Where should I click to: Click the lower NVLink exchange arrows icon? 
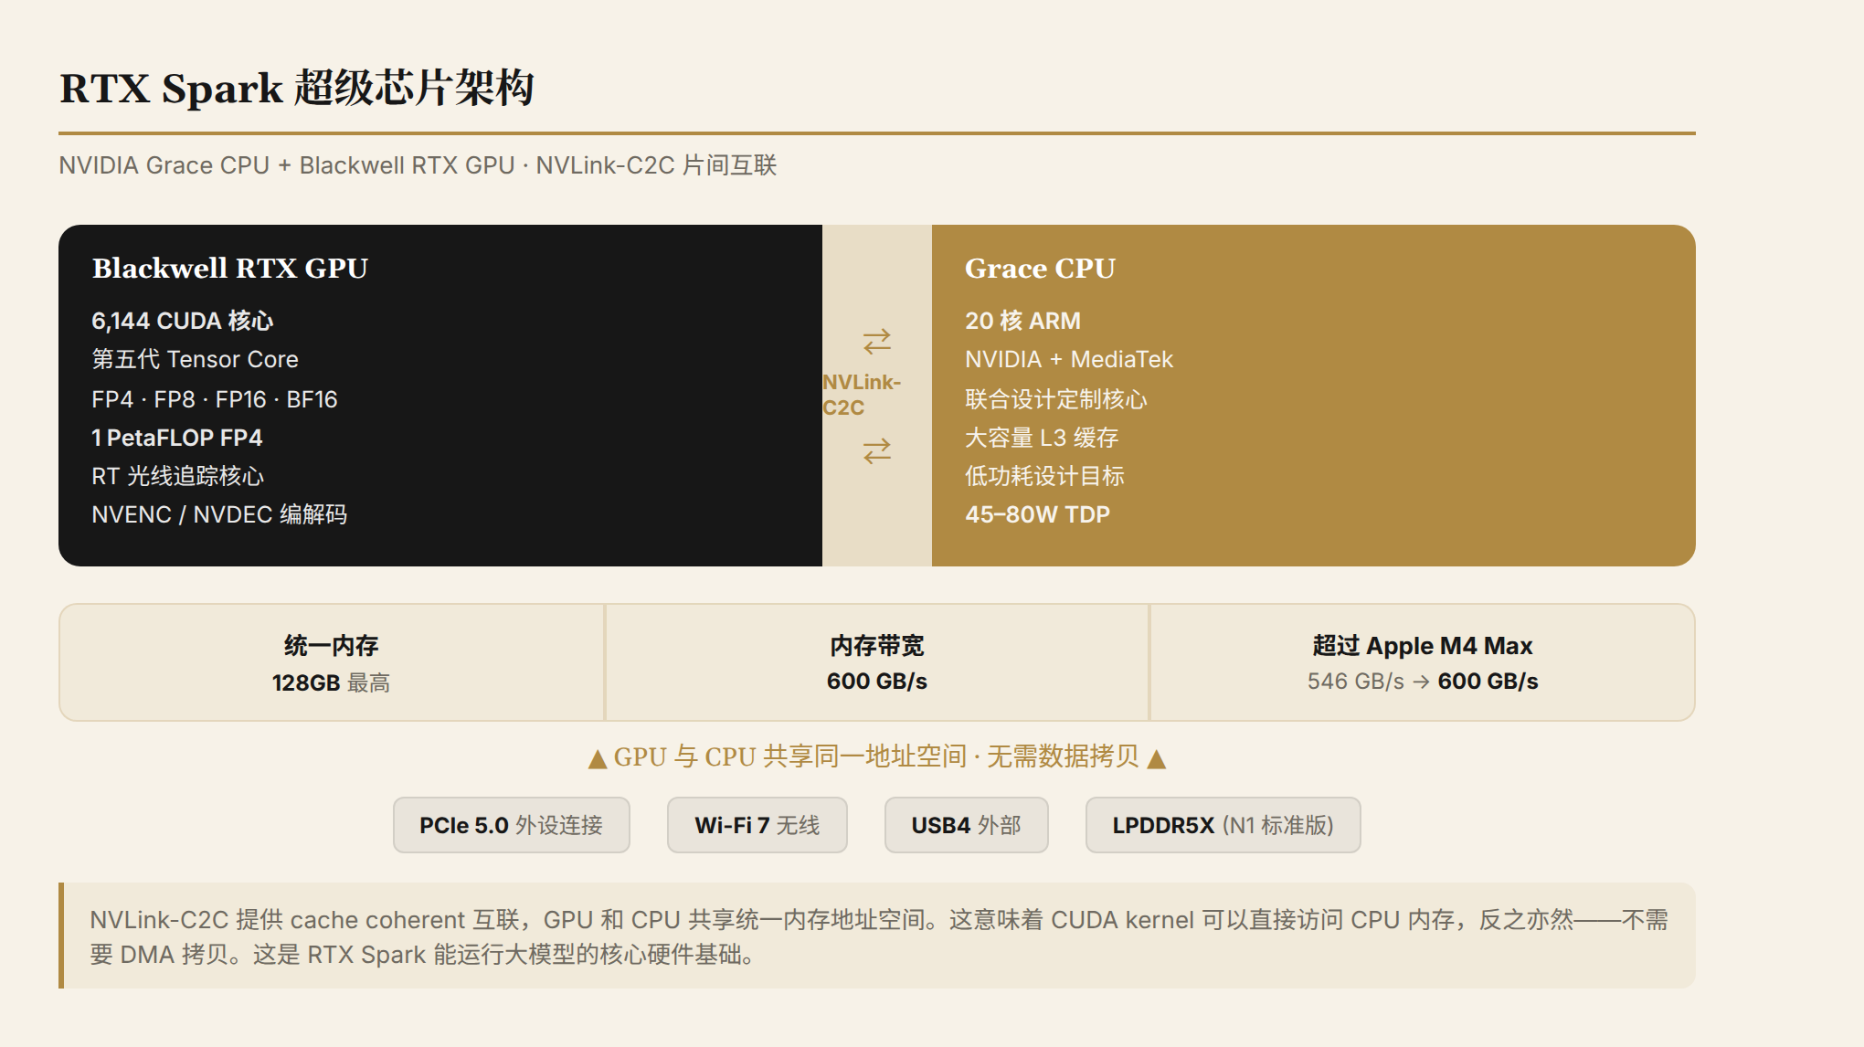point(877,451)
